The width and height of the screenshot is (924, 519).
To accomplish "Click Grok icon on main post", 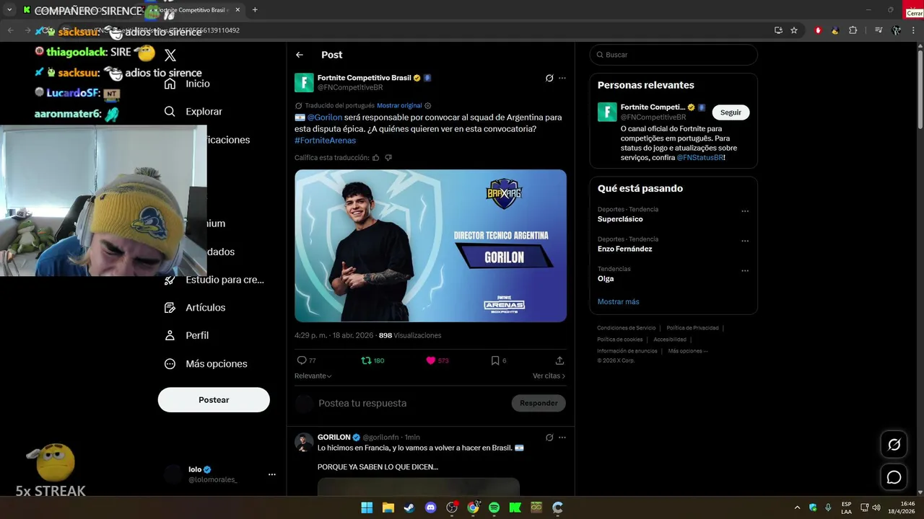I will point(549,78).
